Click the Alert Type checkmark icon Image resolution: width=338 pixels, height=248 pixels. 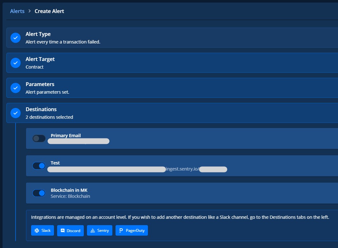click(16, 38)
